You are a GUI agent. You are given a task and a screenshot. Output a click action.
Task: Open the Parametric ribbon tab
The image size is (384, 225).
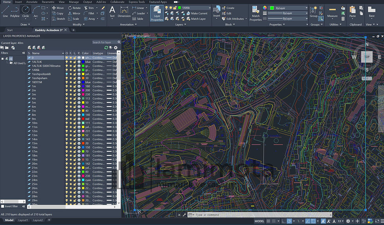pos(48,2)
